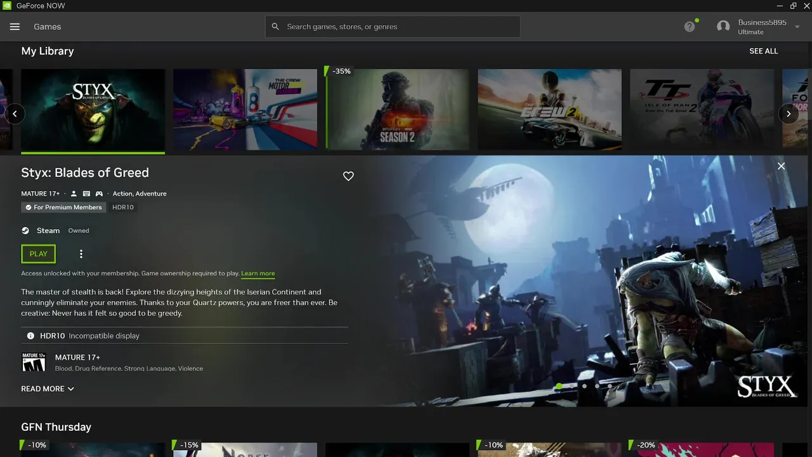
Task: Click the search magnifier icon
Action: (275, 27)
